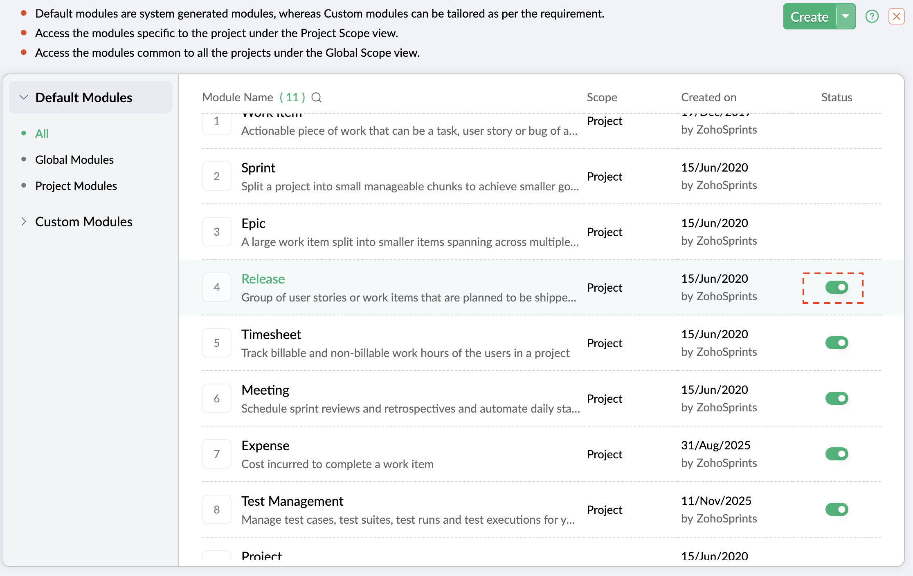
Task: Disable the Release module toggle
Action: click(x=837, y=288)
